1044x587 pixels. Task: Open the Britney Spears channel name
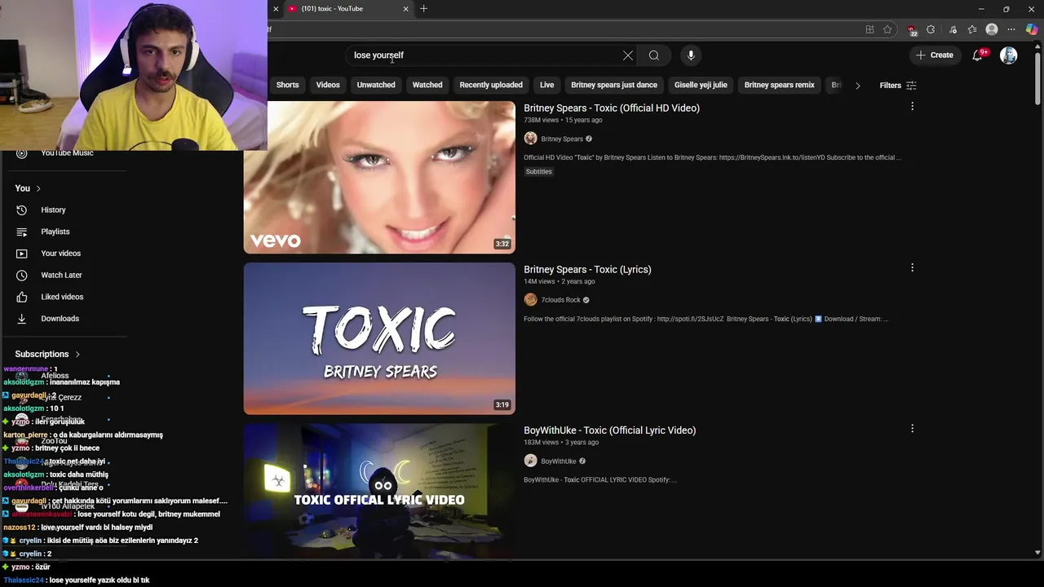click(562, 139)
